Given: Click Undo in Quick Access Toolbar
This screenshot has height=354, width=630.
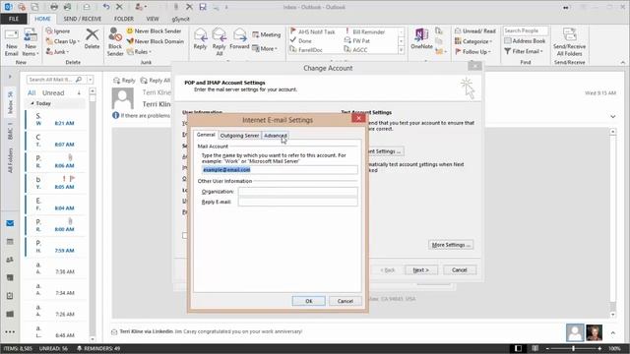Looking at the screenshot, I should (106, 7).
